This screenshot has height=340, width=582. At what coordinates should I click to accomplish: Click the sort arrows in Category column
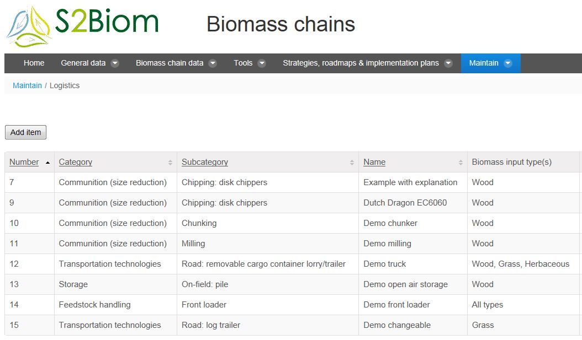(x=170, y=162)
